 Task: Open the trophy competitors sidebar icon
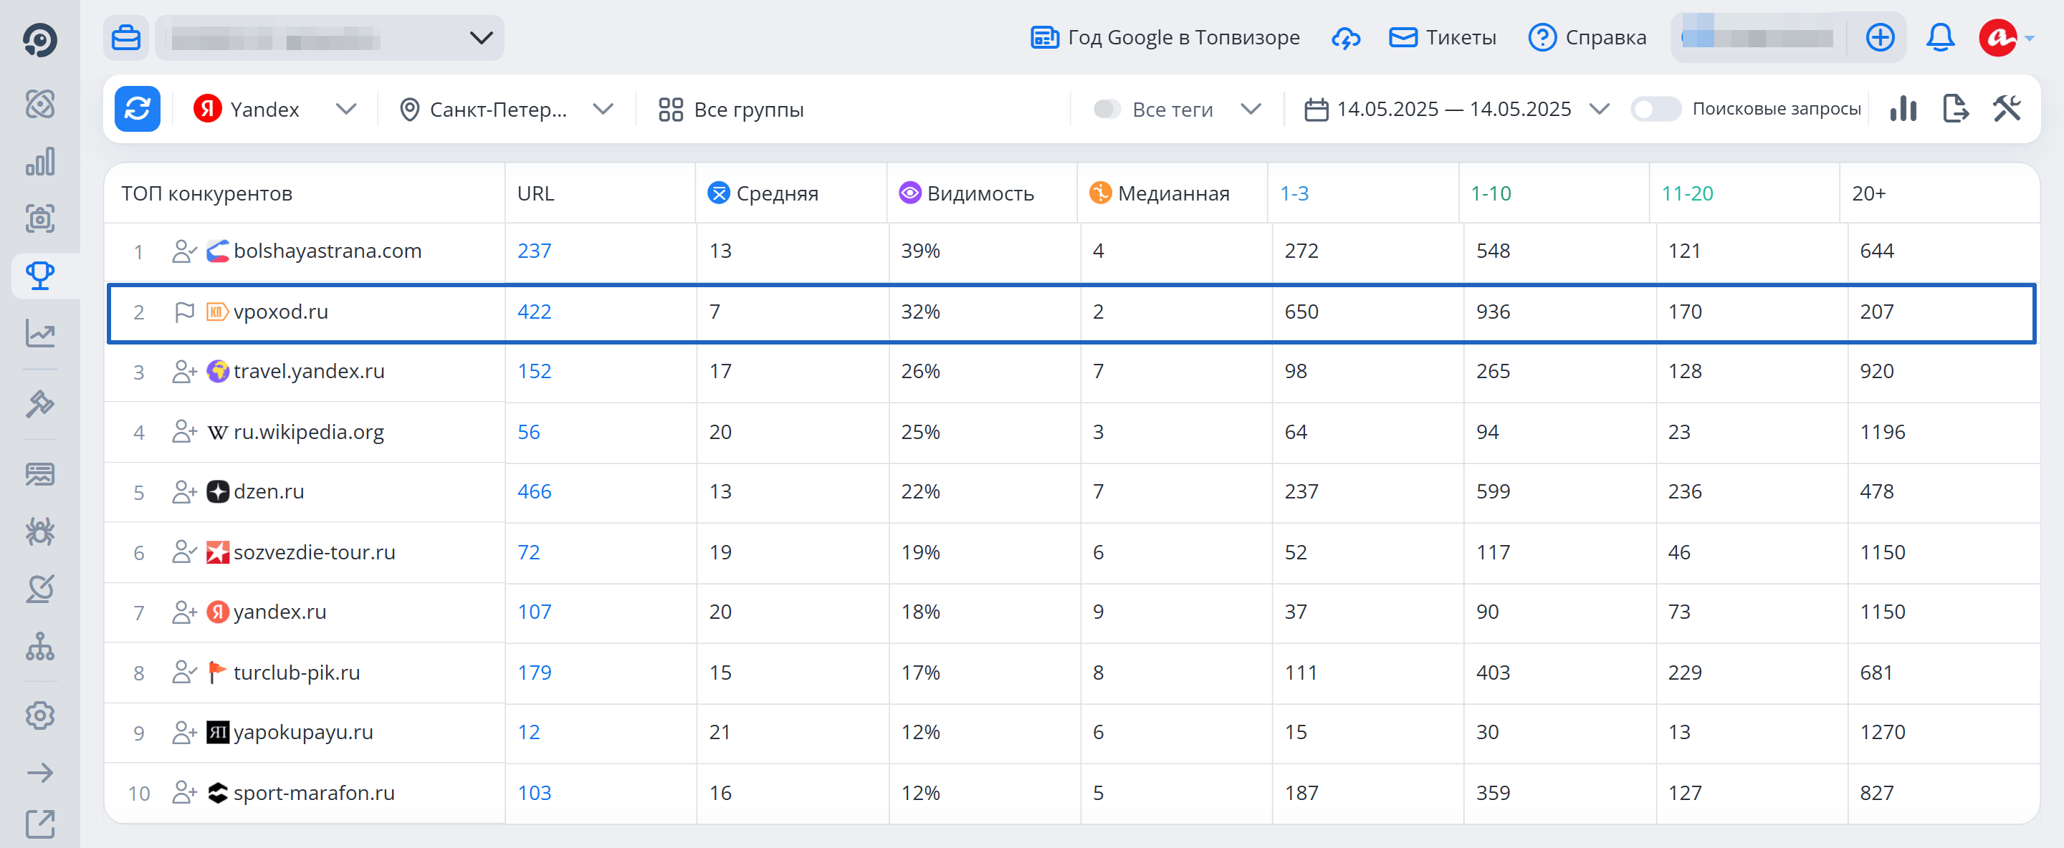(x=39, y=276)
